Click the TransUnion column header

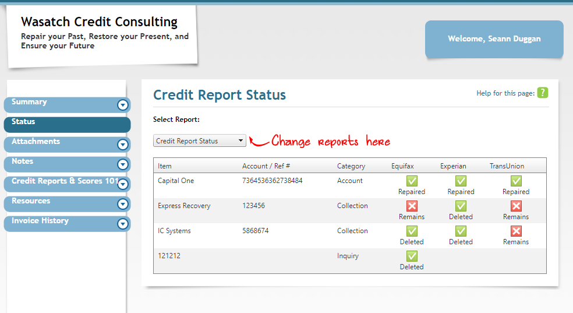pos(507,166)
